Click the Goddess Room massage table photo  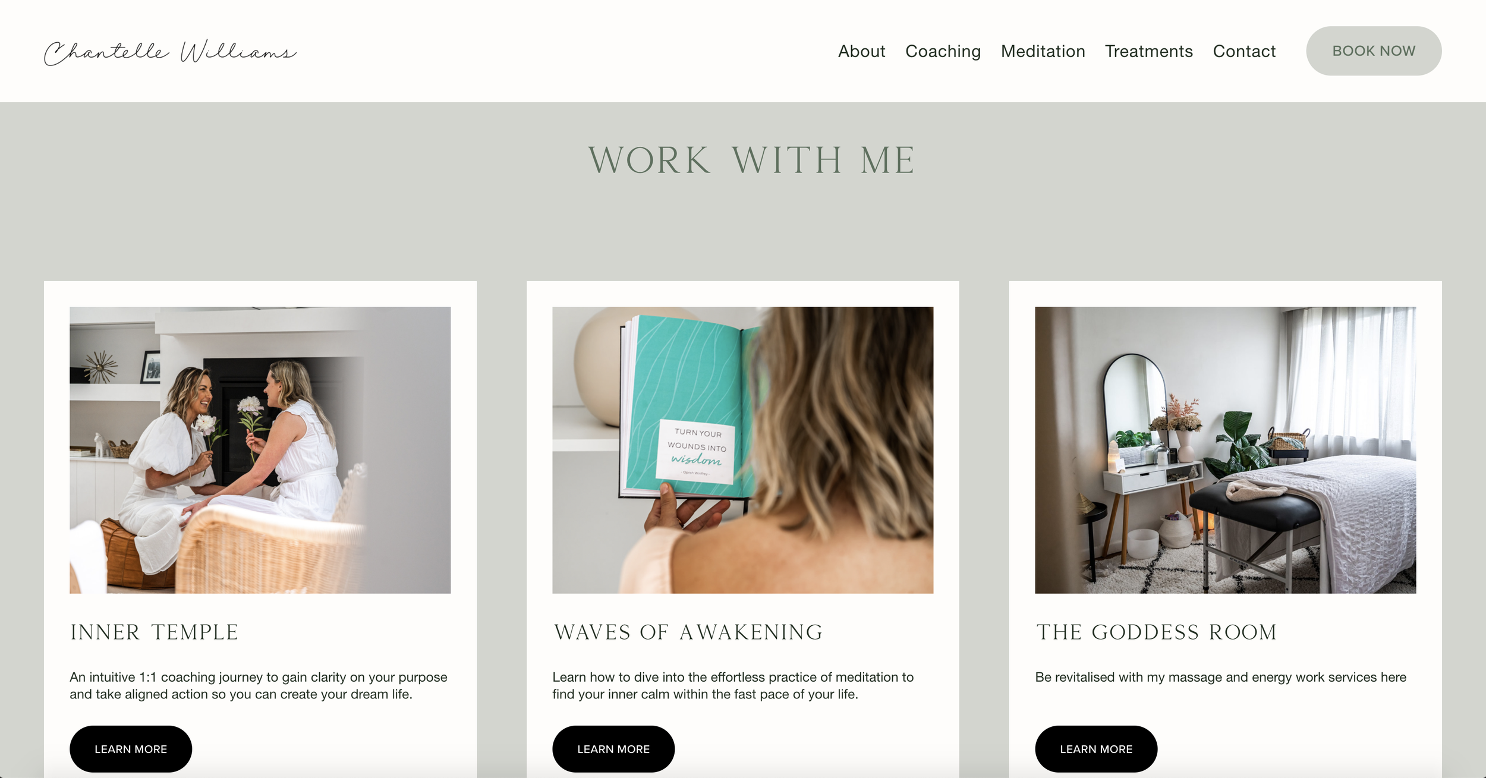1225,450
